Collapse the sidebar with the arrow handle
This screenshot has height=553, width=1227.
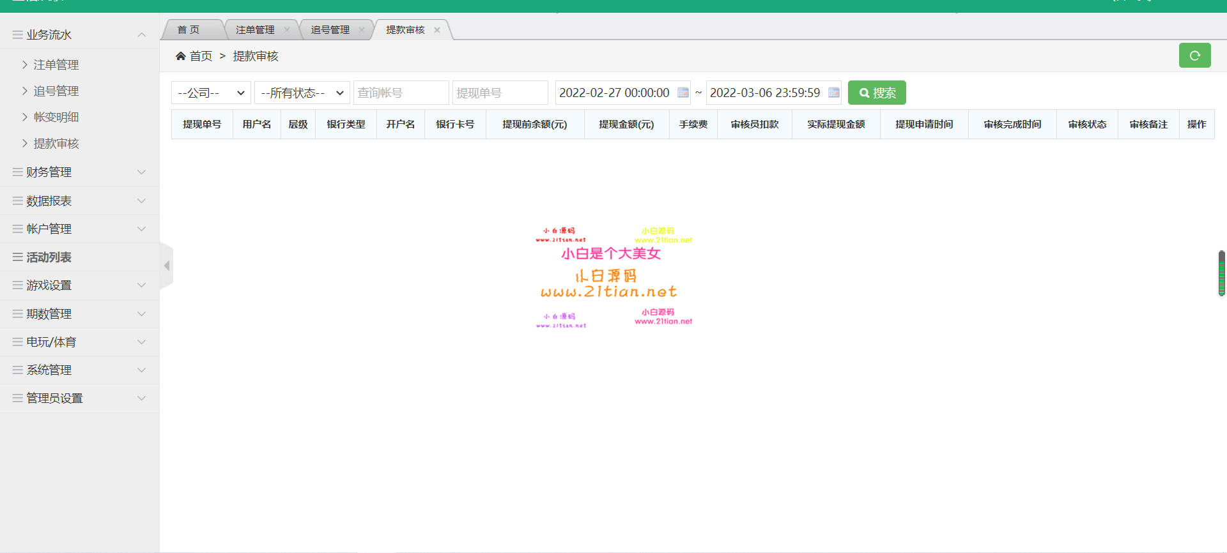pos(166,266)
